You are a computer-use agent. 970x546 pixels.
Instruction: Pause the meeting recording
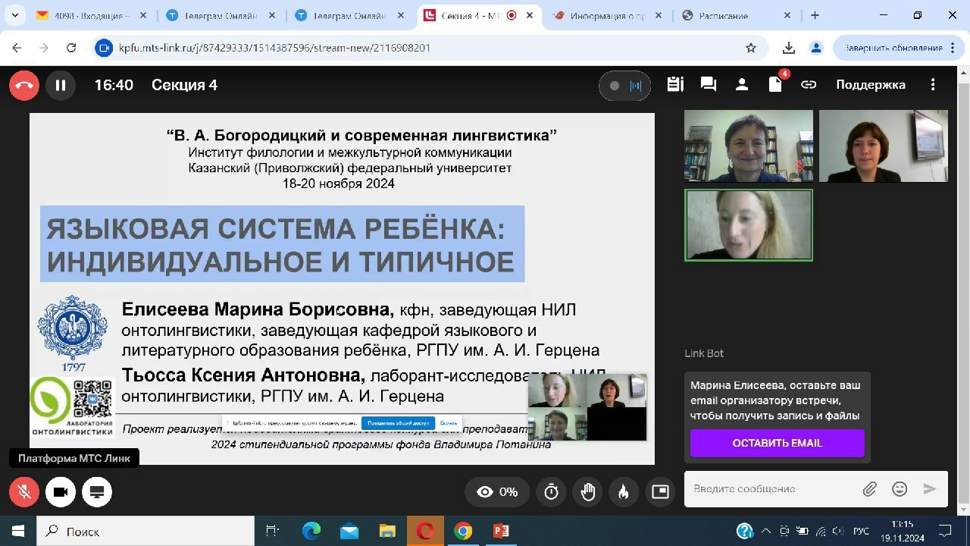pos(61,85)
